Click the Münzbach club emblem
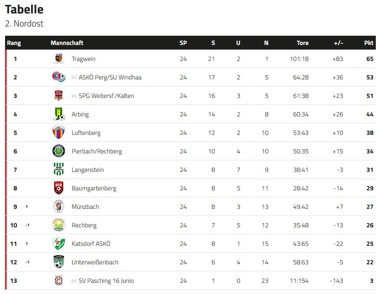 [59, 207]
